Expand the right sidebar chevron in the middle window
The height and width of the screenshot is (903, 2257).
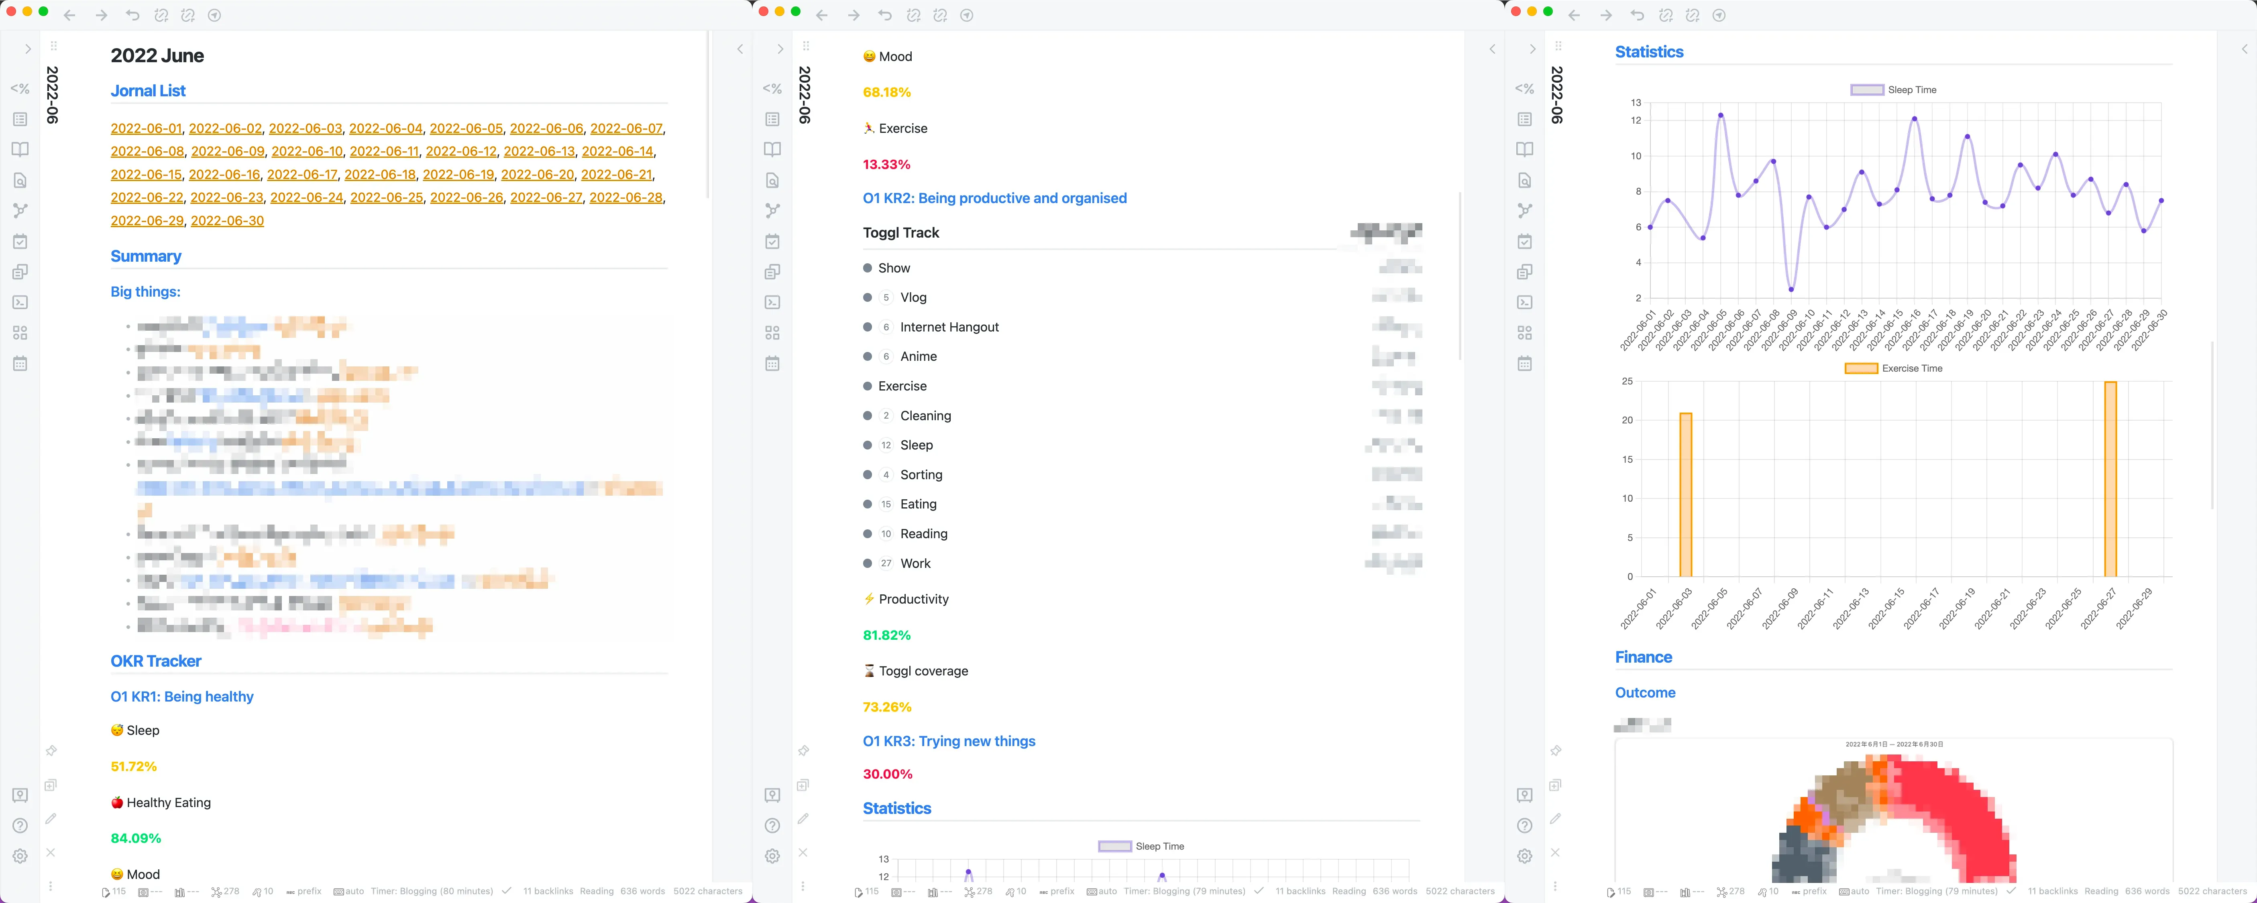(1492, 49)
